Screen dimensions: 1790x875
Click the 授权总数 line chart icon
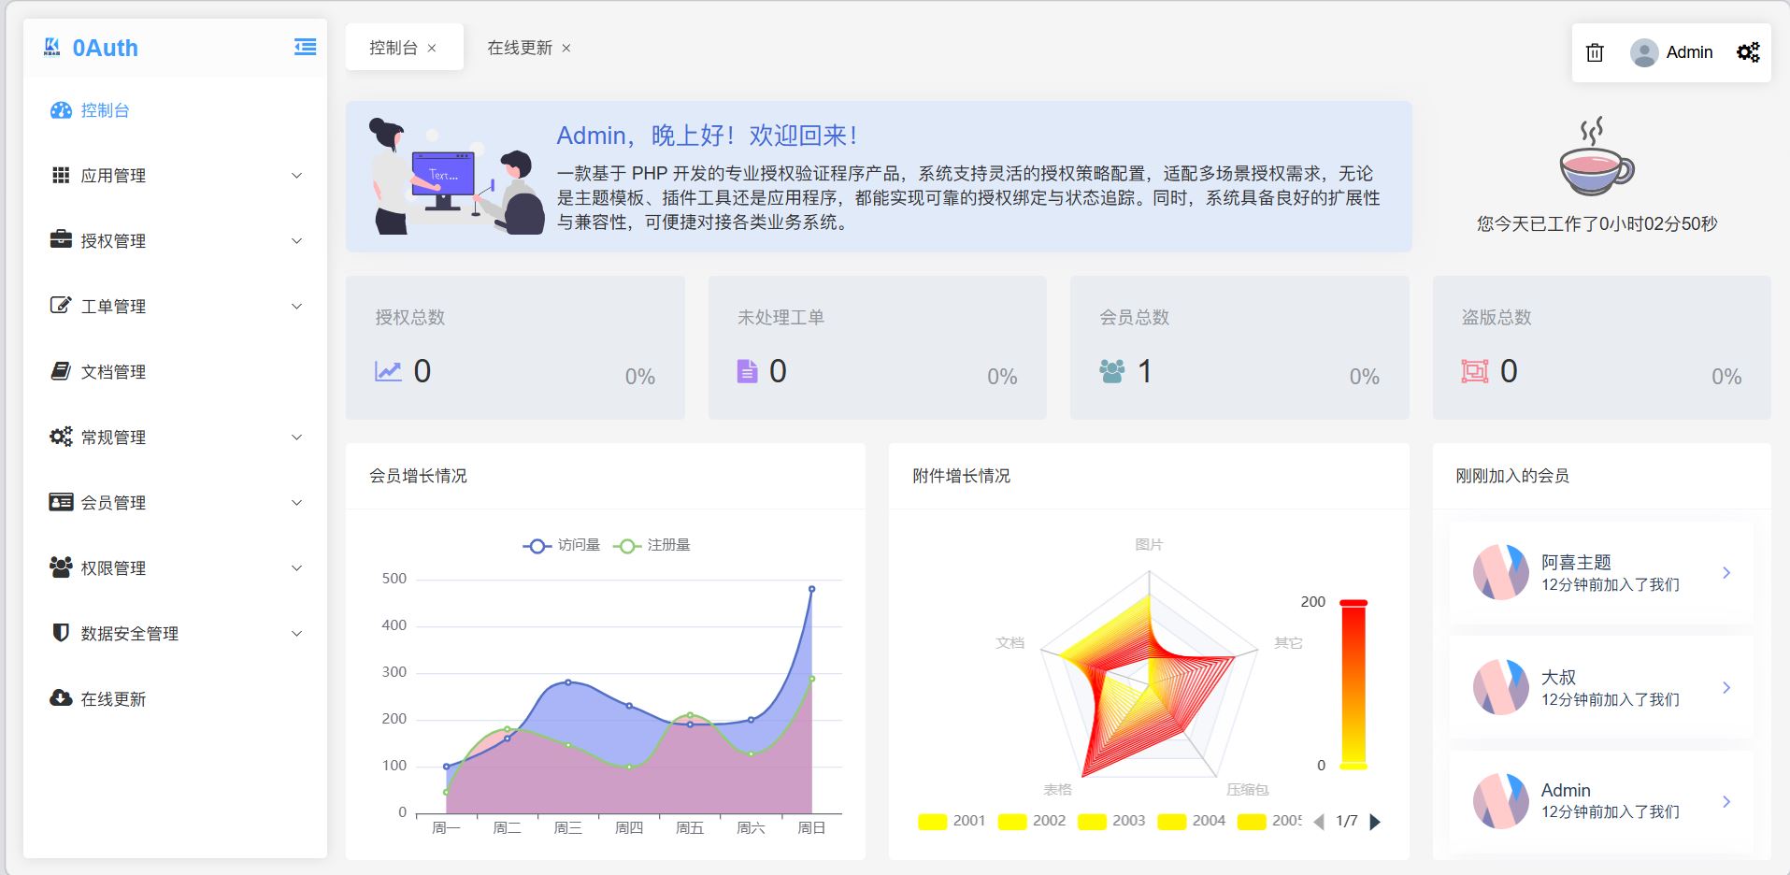point(388,371)
